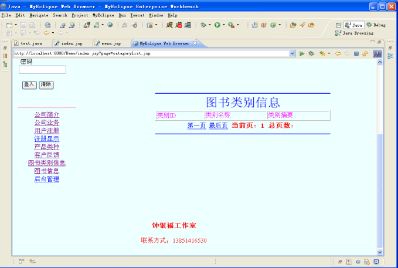Open the New wizard dropdown arrow
398x268 pixels.
[16, 25]
